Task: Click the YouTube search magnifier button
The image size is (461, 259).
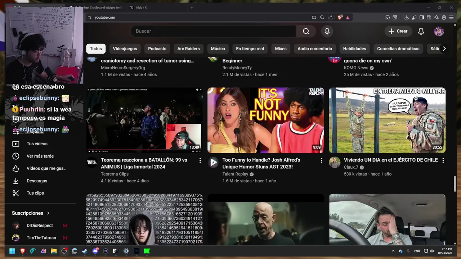Action: pos(306,31)
